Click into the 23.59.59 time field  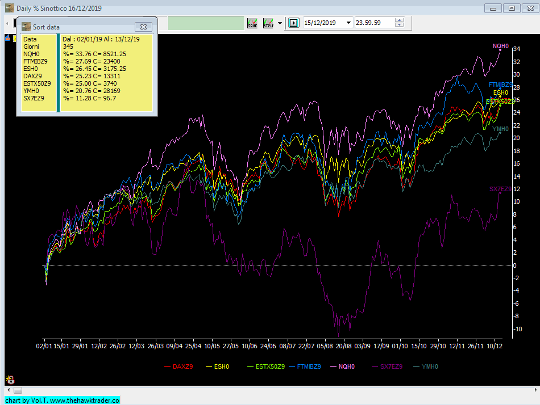(x=375, y=23)
